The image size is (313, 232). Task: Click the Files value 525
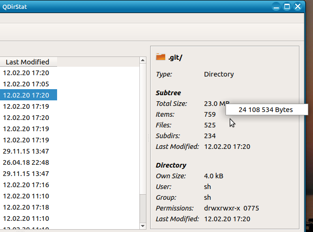click(x=210, y=125)
